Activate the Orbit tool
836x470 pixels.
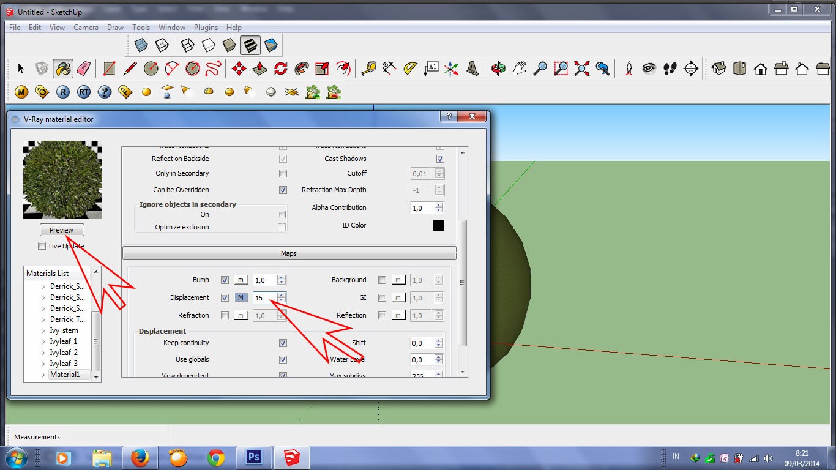coord(499,69)
